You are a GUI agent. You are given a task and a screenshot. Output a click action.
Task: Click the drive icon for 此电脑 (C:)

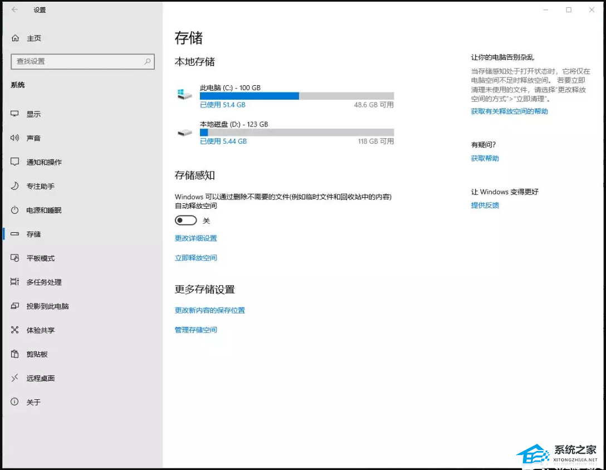(x=184, y=94)
